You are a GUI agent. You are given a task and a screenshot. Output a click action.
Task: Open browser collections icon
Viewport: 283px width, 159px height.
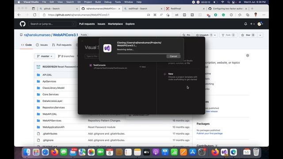248,15
